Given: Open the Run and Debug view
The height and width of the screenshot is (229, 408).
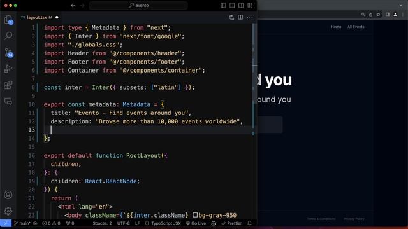Looking at the screenshot, I should tap(8, 69).
